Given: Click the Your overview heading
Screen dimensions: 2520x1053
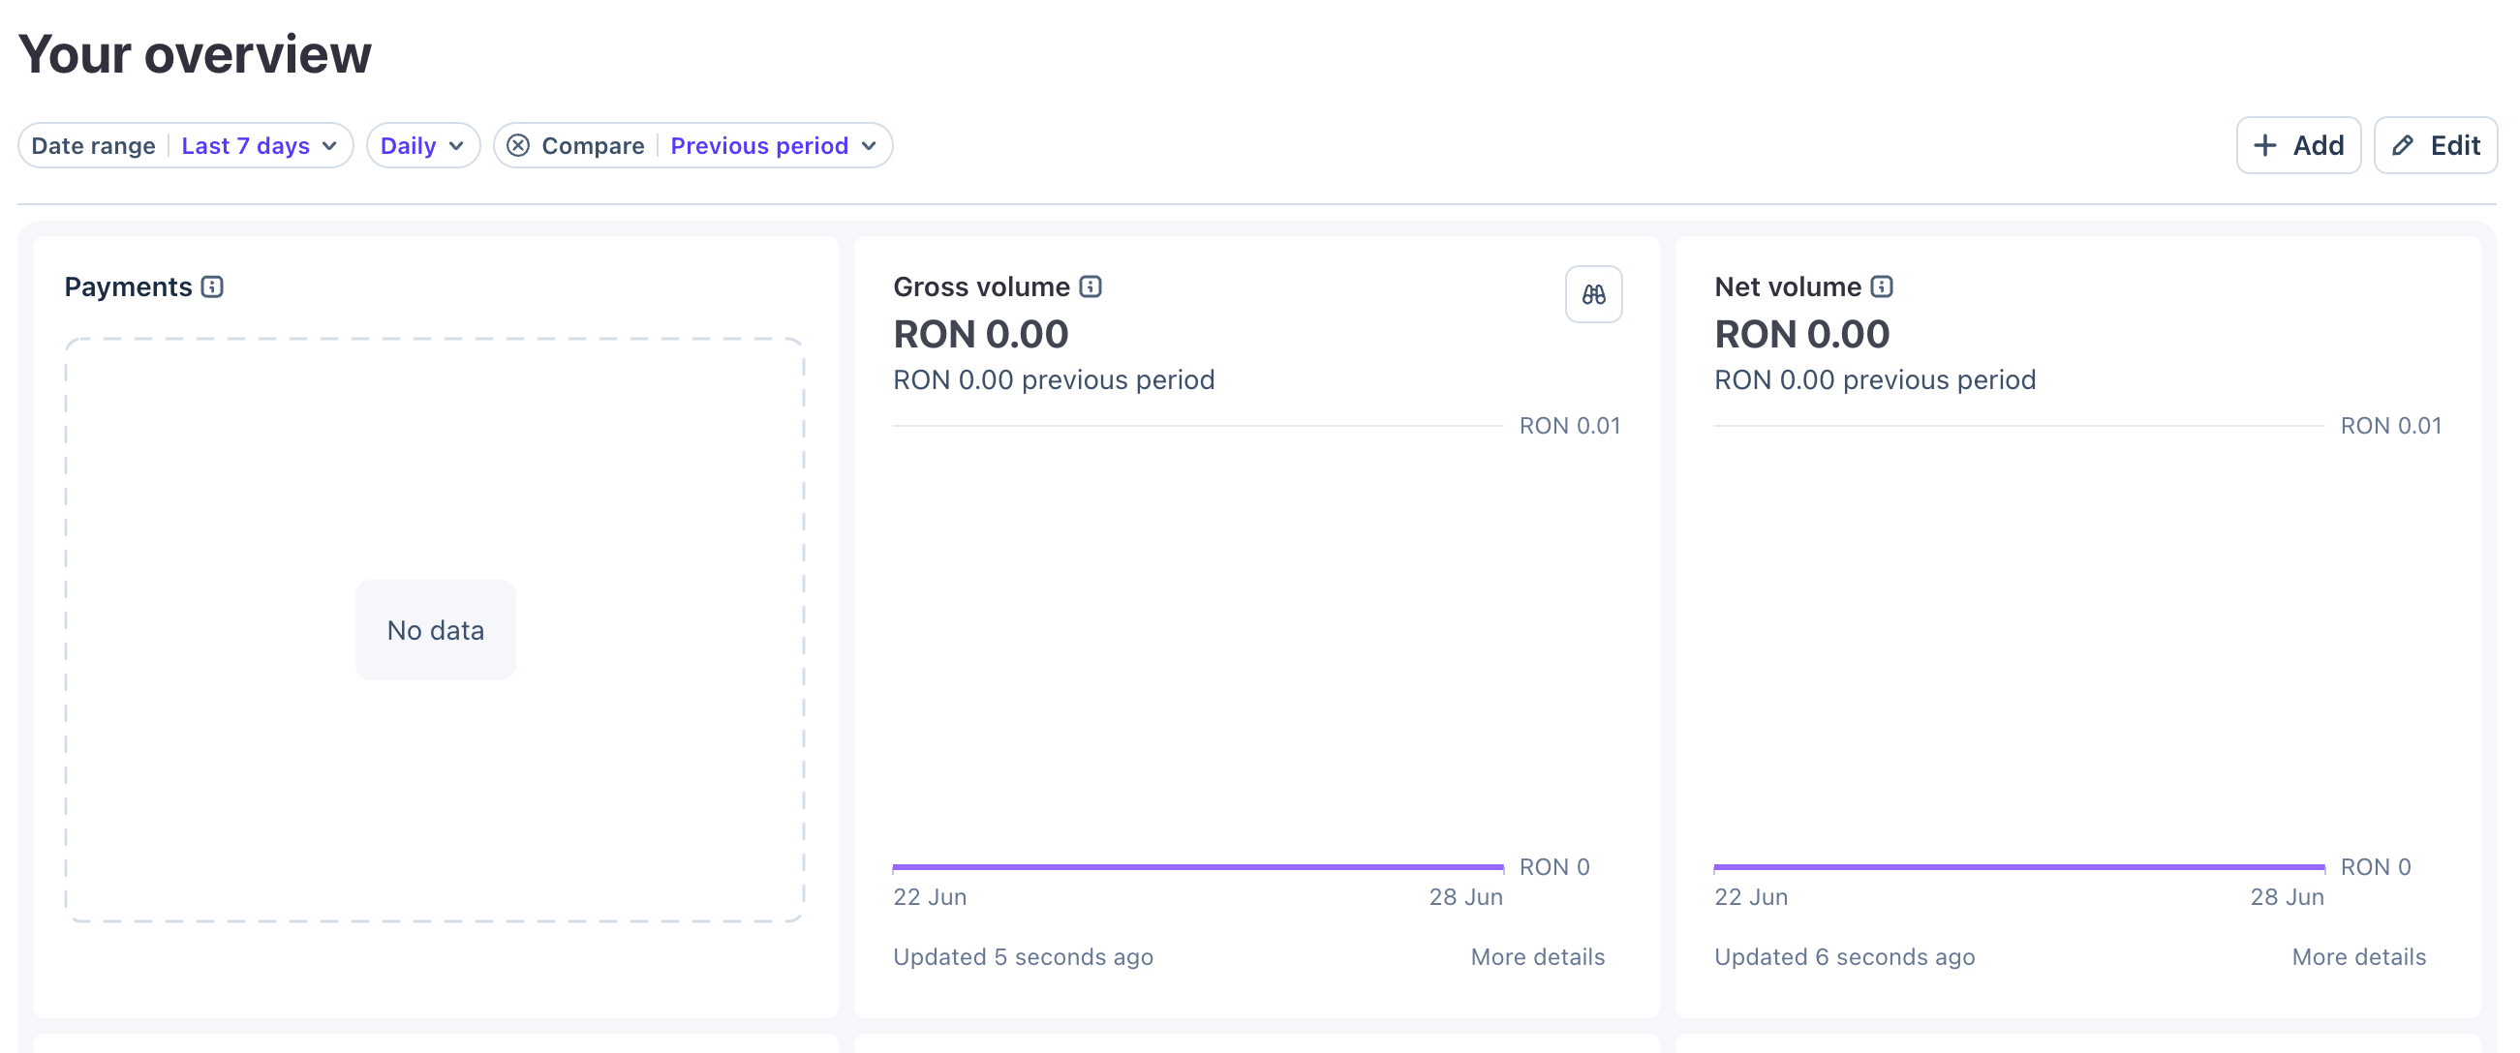Looking at the screenshot, I should (x=195, y=54).
